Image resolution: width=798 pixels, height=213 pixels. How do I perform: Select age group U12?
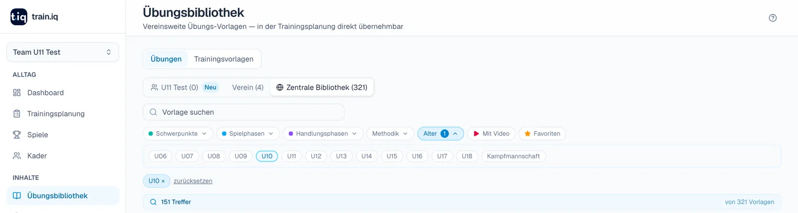pyautogui.click(x=316, y=156)
